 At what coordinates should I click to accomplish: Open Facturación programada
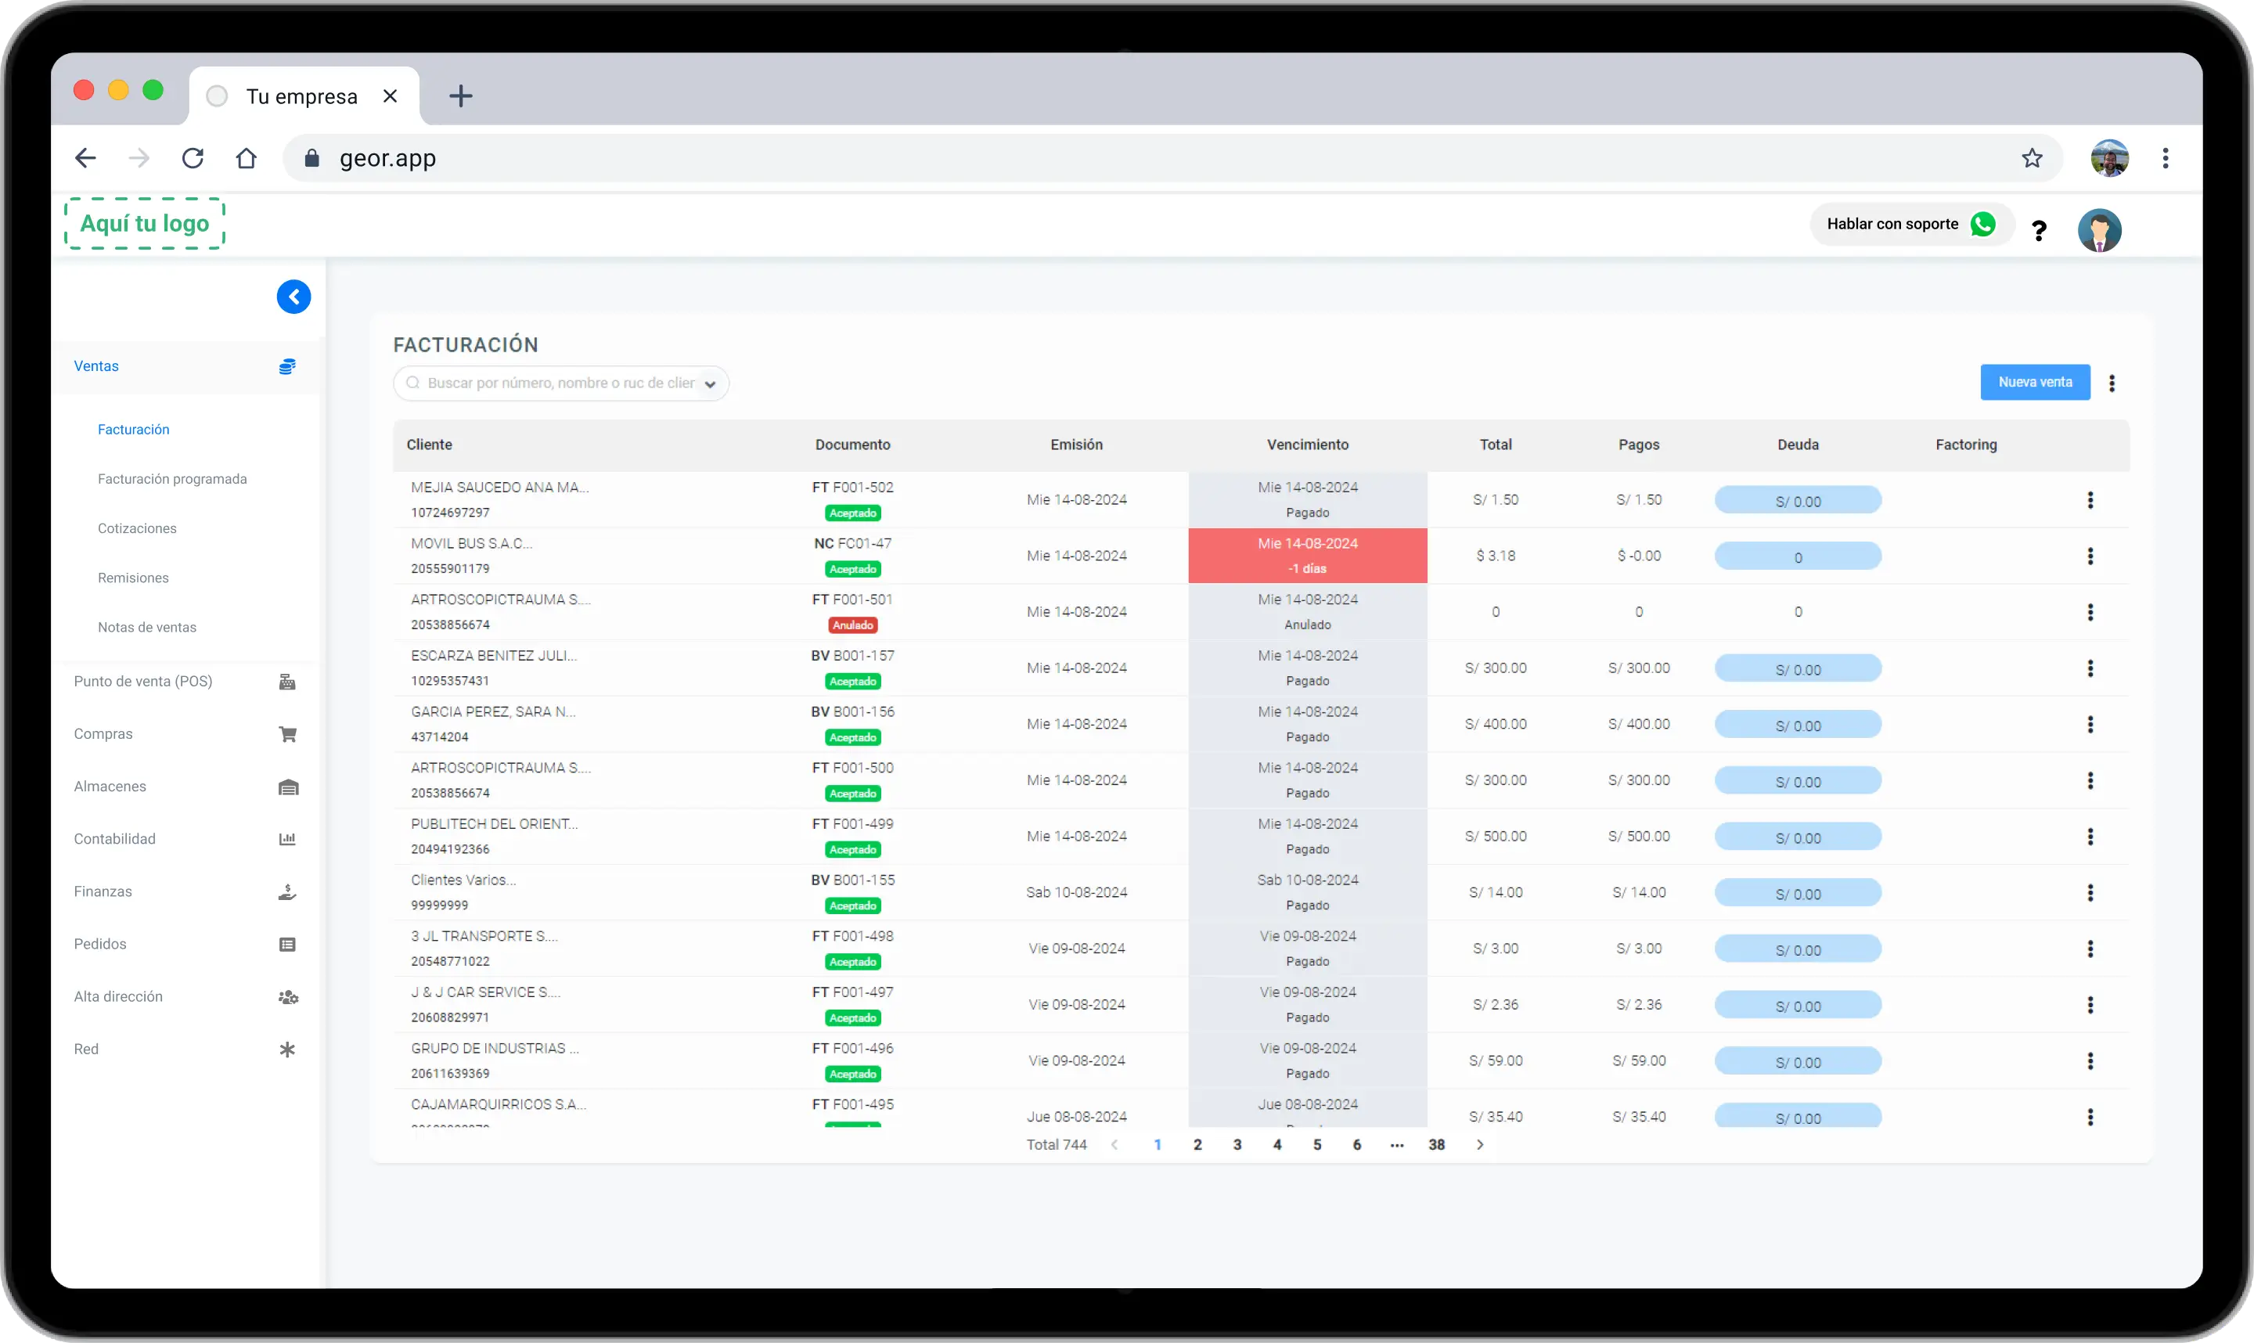172,479
